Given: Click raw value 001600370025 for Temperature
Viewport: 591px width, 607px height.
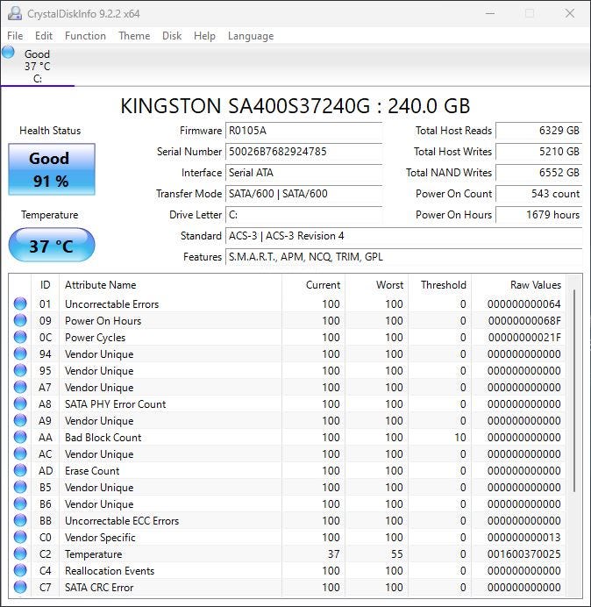Looking at the screenshot, I should [524, 553].
